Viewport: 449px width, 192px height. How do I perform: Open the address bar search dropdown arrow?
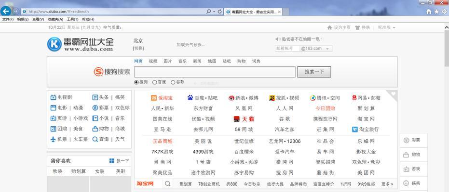pos(214,12)
